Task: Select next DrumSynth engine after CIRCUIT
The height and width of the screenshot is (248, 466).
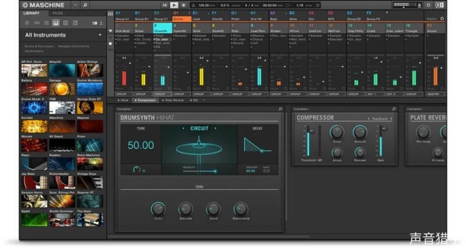Action: coord(216,128)
